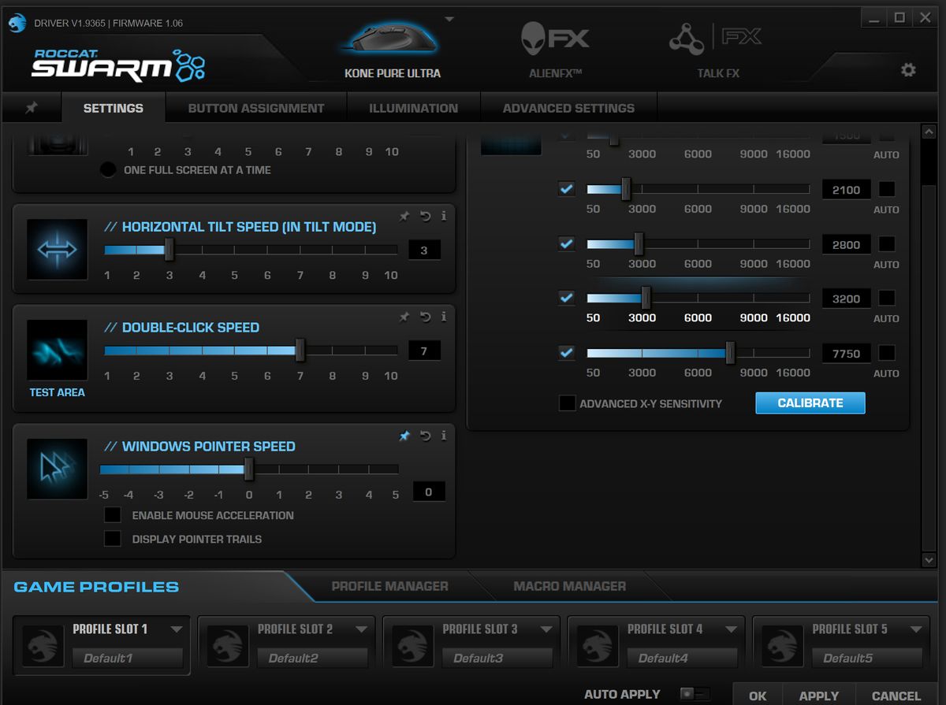This screenshot has width=946, height=705.
Task: Open Profile Slot 3 dropdown
Action: (x=546, y=629)
